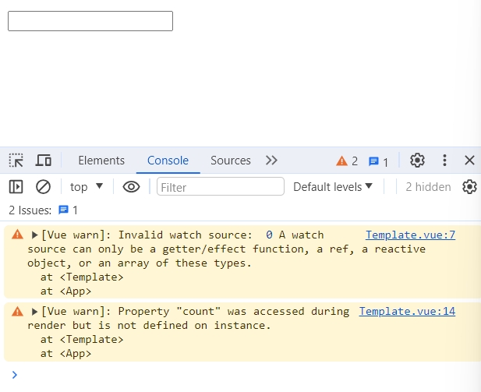Select the Console tab
This screenshot has height=392, width=481.
coord(168,161)
